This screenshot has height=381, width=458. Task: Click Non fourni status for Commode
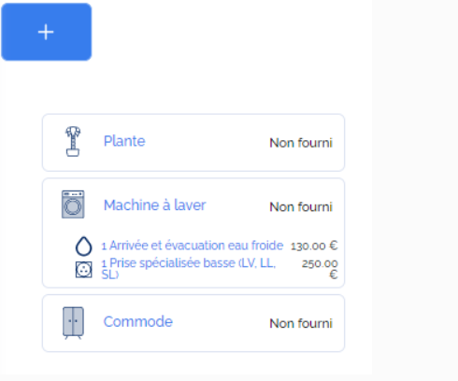coord(301,323)
